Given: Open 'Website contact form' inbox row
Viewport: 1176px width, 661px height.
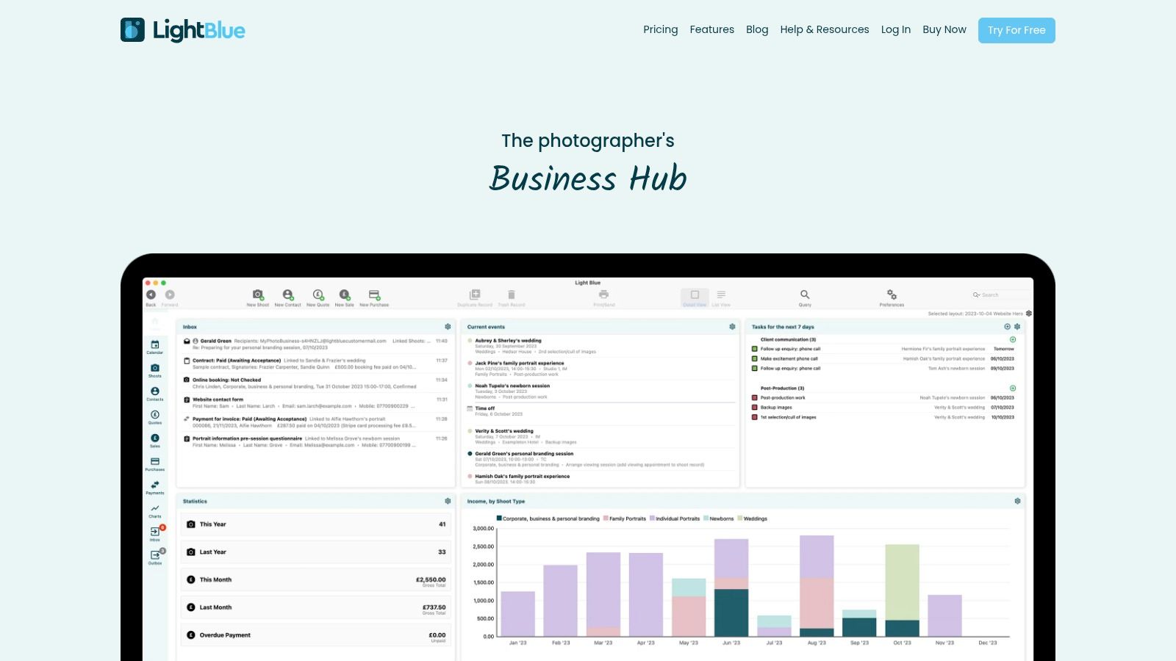Looking at the screenshot, I should tap(315, 402).
